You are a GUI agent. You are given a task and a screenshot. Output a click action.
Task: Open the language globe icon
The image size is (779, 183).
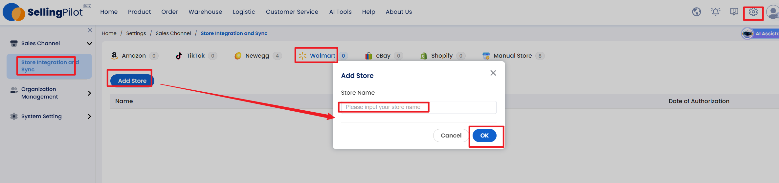696,12
